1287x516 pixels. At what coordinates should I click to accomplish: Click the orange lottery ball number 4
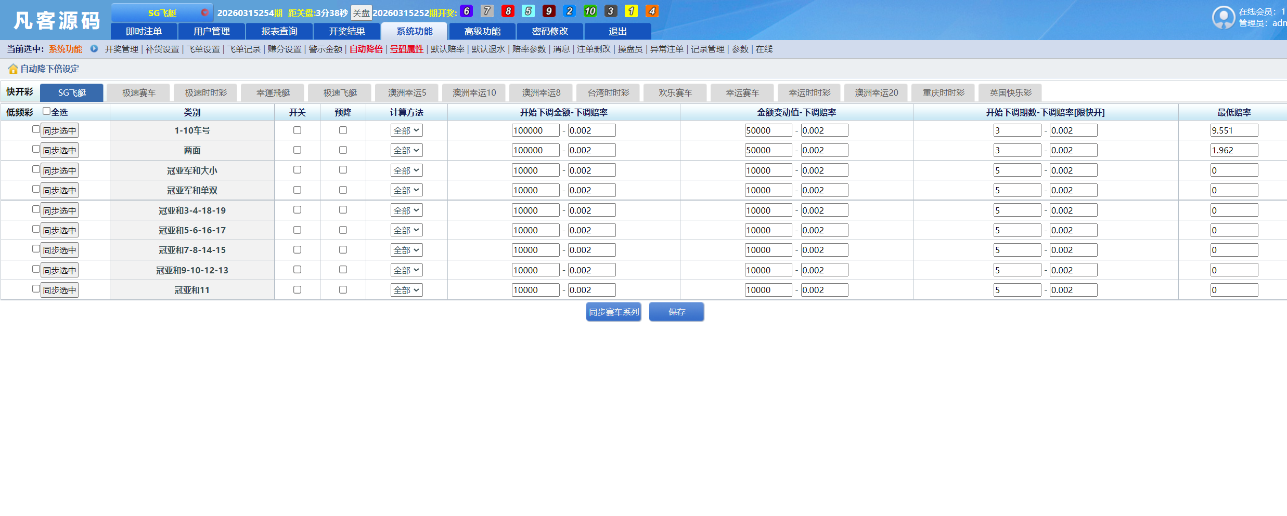651,10
